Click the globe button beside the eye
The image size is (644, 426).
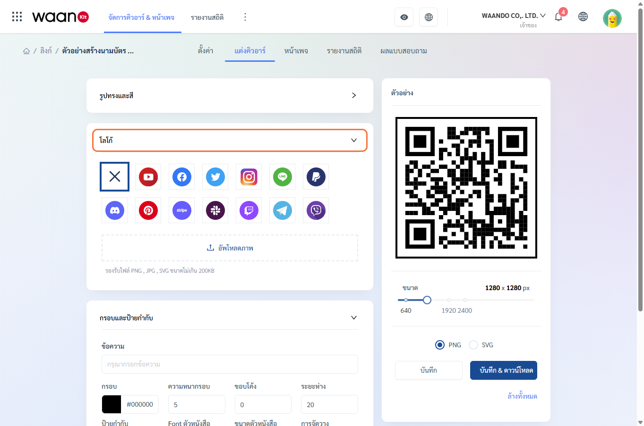[x=429, y=17]
